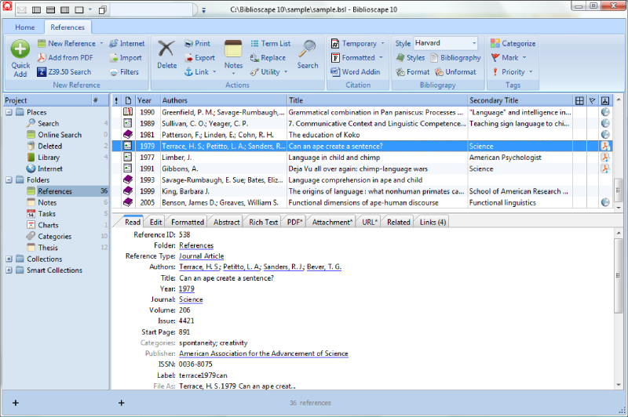Screen dimensions: 628x417
Task: Select the References ribbon tab
Action: pos(68,27)
